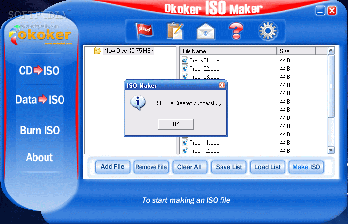This screenshot has width=348, height=224.
Task: Select the Track01.cda row
Action: (253, 60)
